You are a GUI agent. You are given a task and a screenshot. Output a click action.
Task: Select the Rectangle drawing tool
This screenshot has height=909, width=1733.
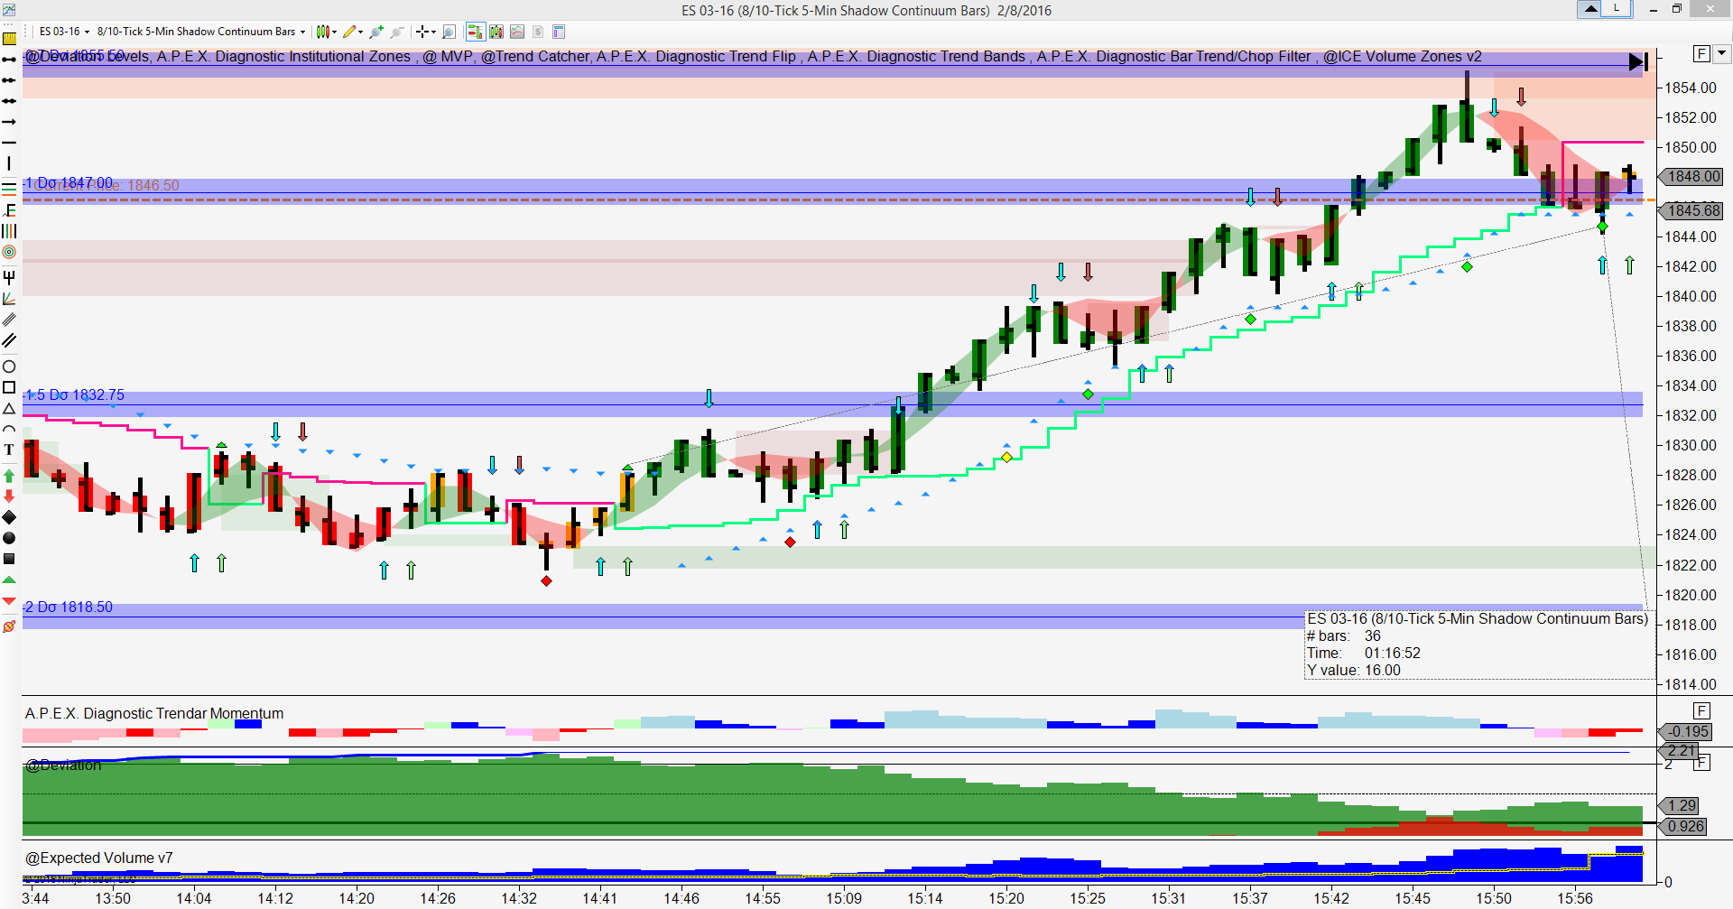tap(9, 387)
